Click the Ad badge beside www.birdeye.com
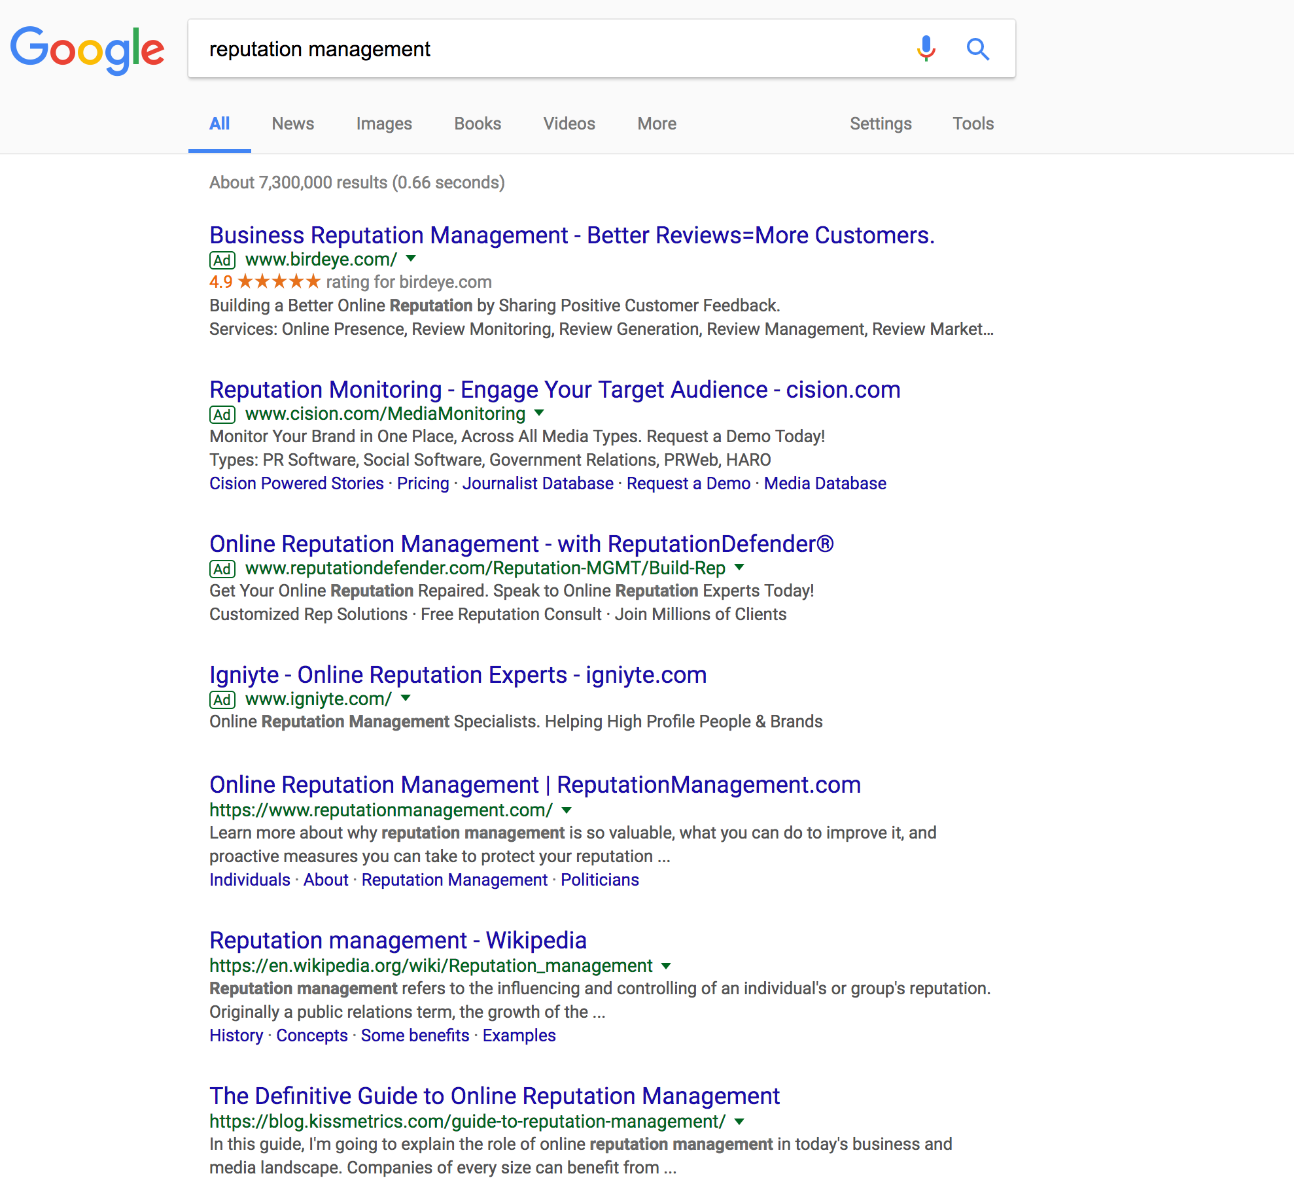The image size is (1294, 1197). click(x=222, y=260)
